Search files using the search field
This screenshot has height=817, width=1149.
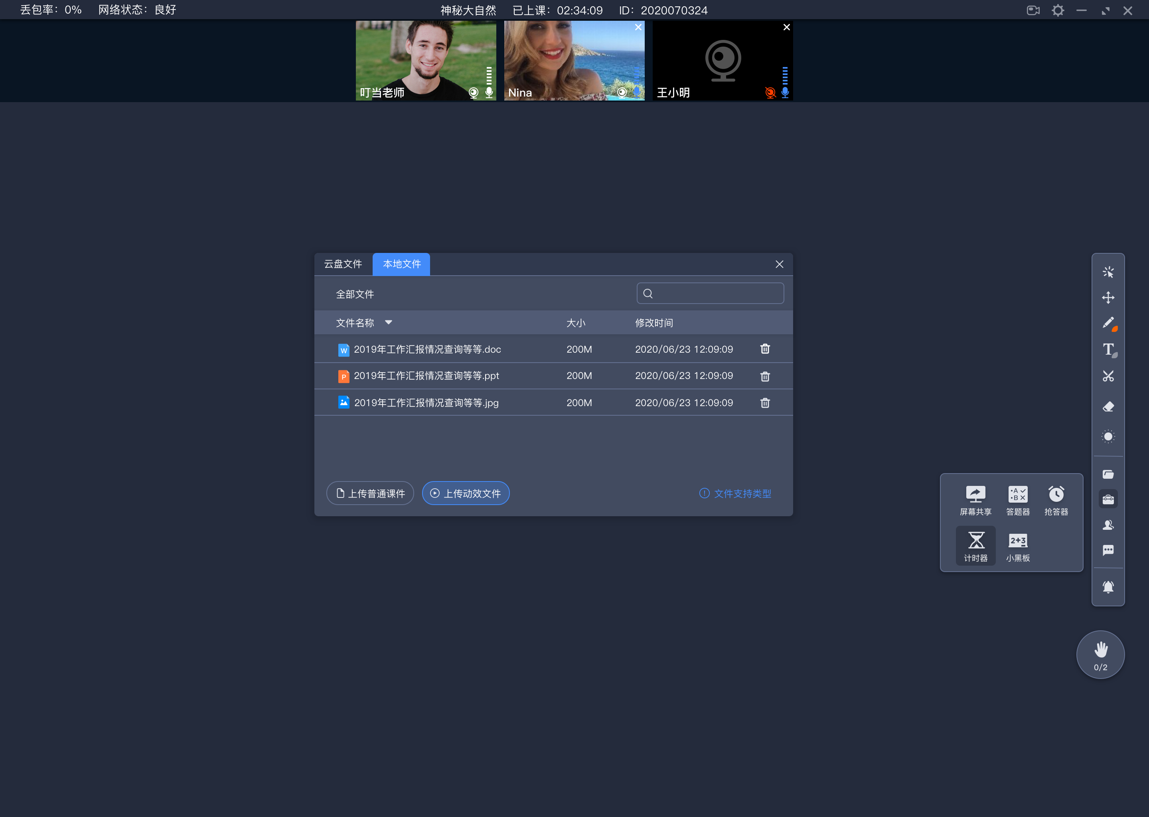(711, 294)
